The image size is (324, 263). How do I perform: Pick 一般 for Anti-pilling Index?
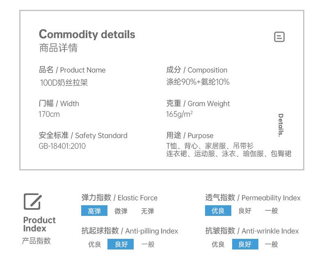coord(148,245)
